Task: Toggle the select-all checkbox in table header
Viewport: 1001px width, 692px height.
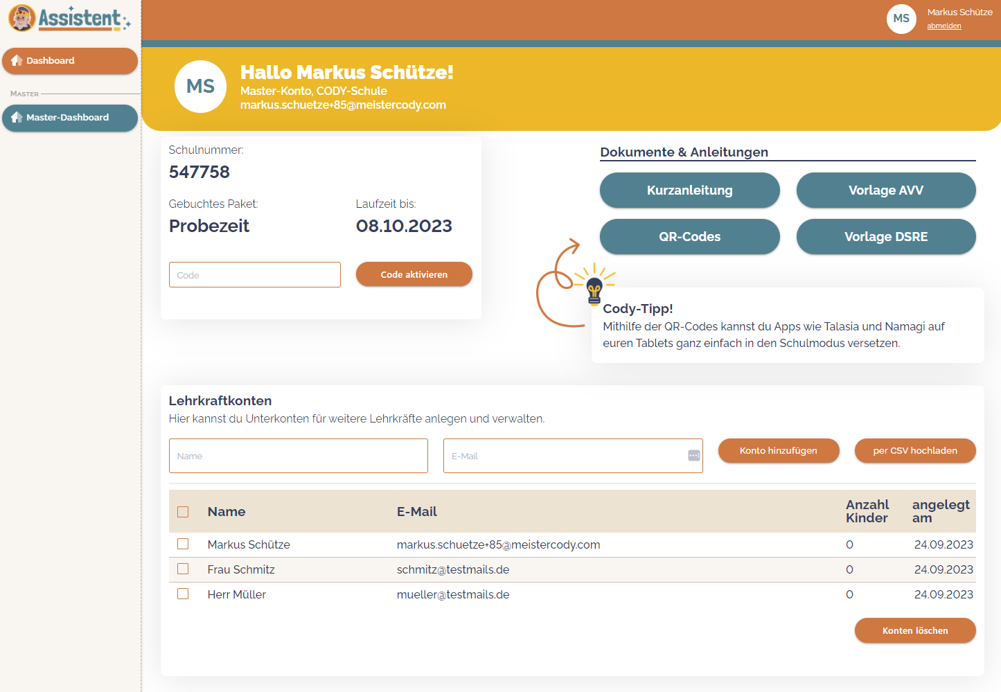Action: point(183,512)
